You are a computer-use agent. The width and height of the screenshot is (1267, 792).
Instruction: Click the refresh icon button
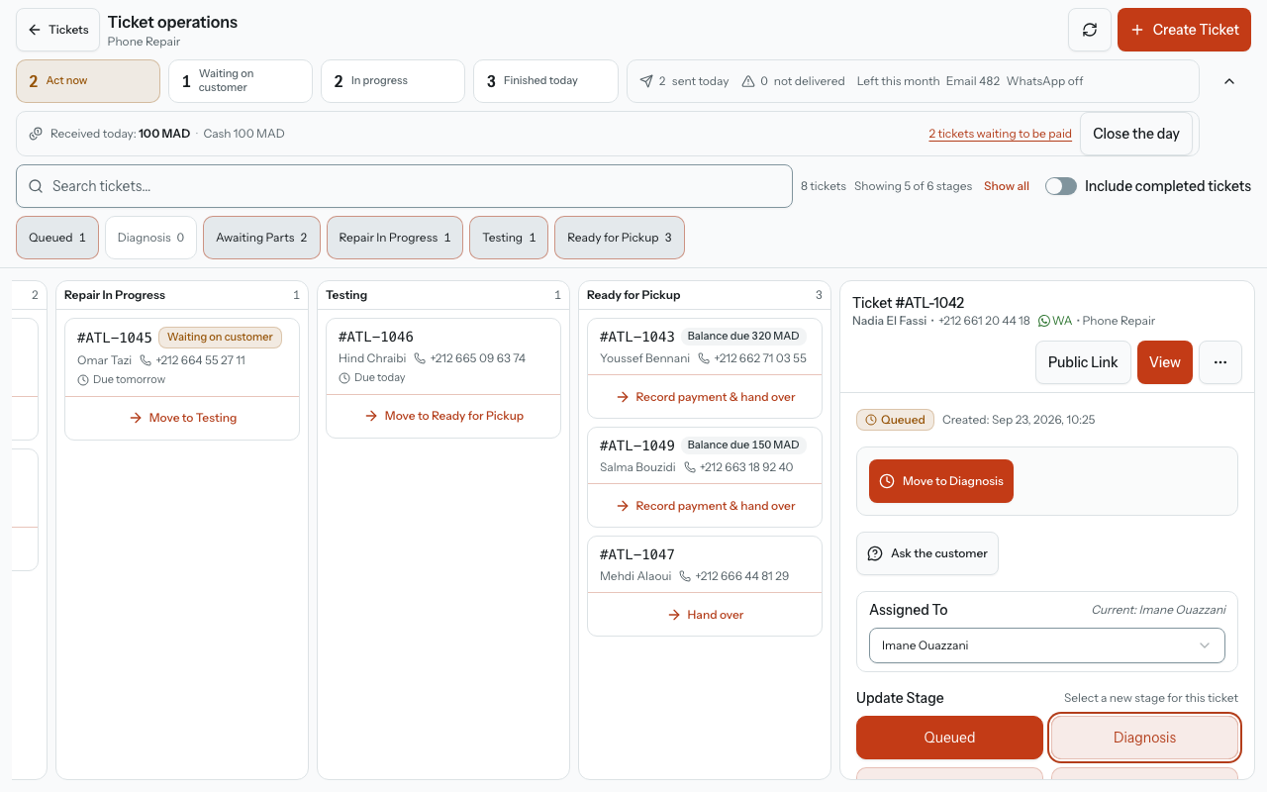(x=1090, y=30)
